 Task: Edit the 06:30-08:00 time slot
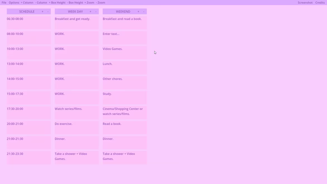click(x=29, y=23)
